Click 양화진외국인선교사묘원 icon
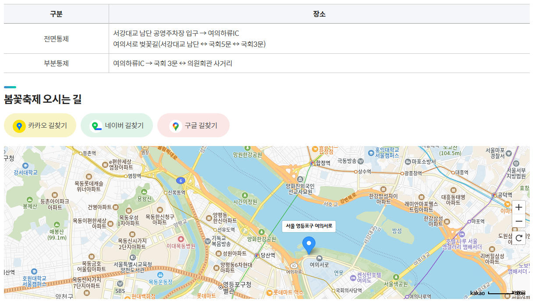The image size is (535, 306). coord(300,179)
